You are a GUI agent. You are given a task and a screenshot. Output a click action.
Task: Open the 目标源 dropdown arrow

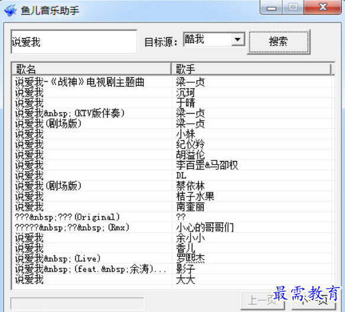[x=238, y=40]
